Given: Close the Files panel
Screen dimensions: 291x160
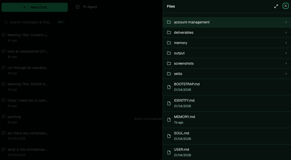Looking at the screenshot, I should point(286,6).
